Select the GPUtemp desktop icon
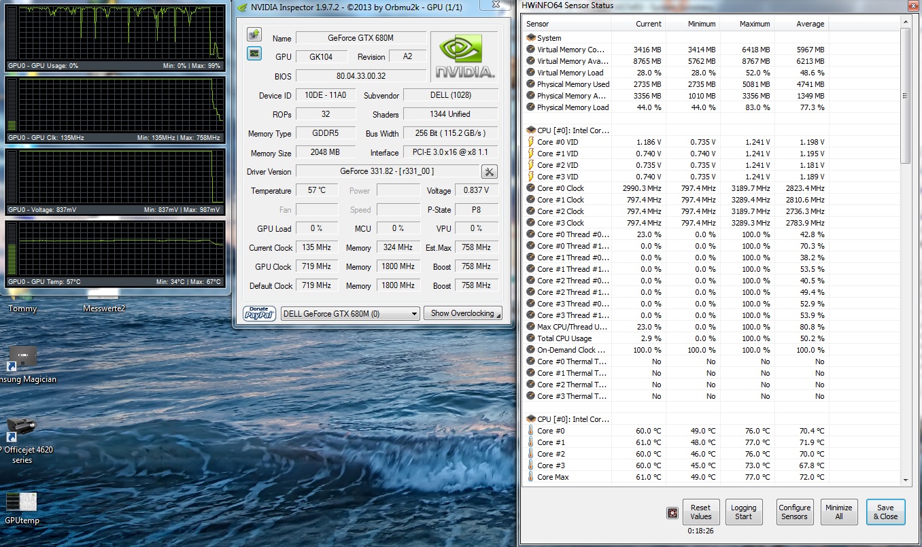 coord(22,508)
